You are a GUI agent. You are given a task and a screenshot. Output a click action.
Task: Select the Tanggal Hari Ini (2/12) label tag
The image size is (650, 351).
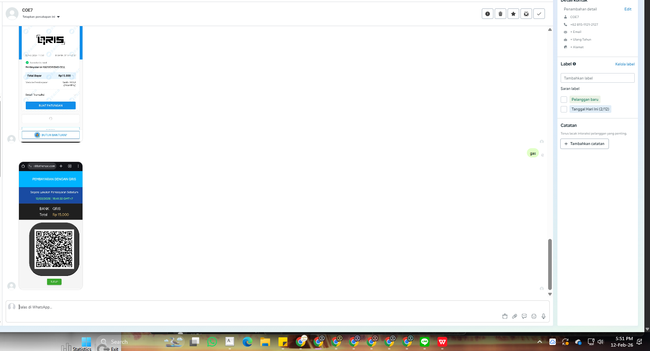tap(590, 109)
